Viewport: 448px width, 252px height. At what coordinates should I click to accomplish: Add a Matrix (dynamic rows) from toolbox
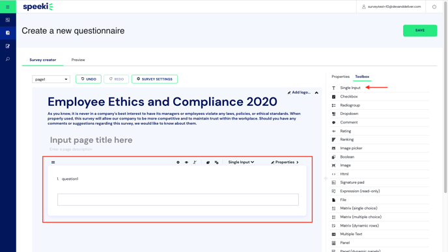click(380, 225)
